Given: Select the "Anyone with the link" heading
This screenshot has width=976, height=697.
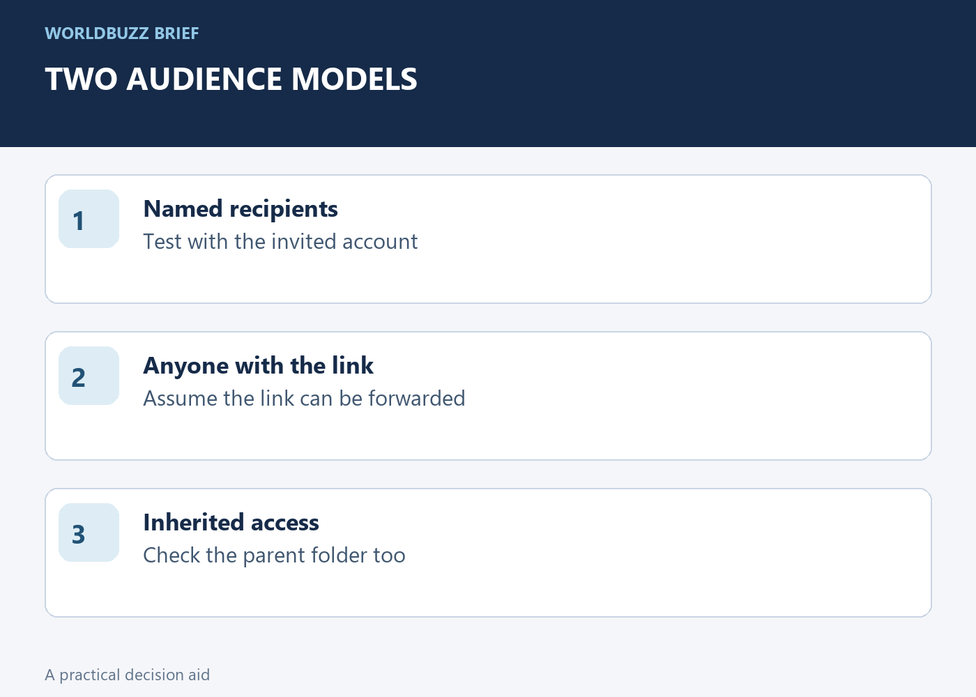Looking at the screenshot, I should (259, 366).
